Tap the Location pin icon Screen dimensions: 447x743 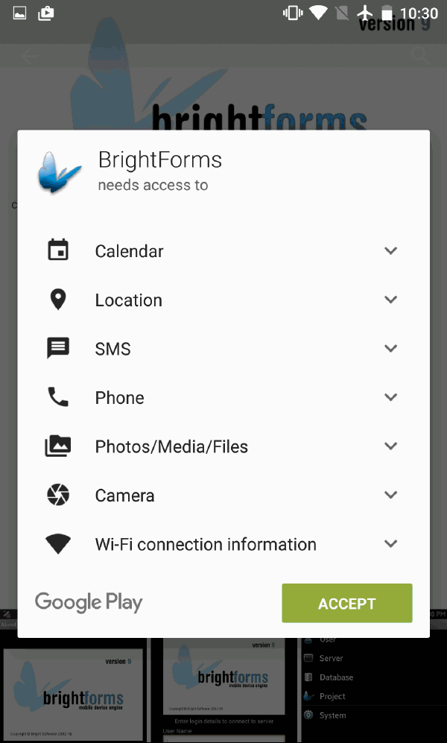[58, 300]
